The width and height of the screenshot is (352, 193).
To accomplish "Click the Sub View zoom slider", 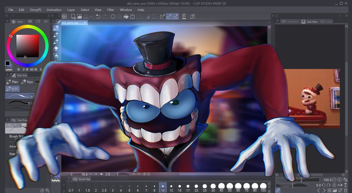I will pos(298,180).
